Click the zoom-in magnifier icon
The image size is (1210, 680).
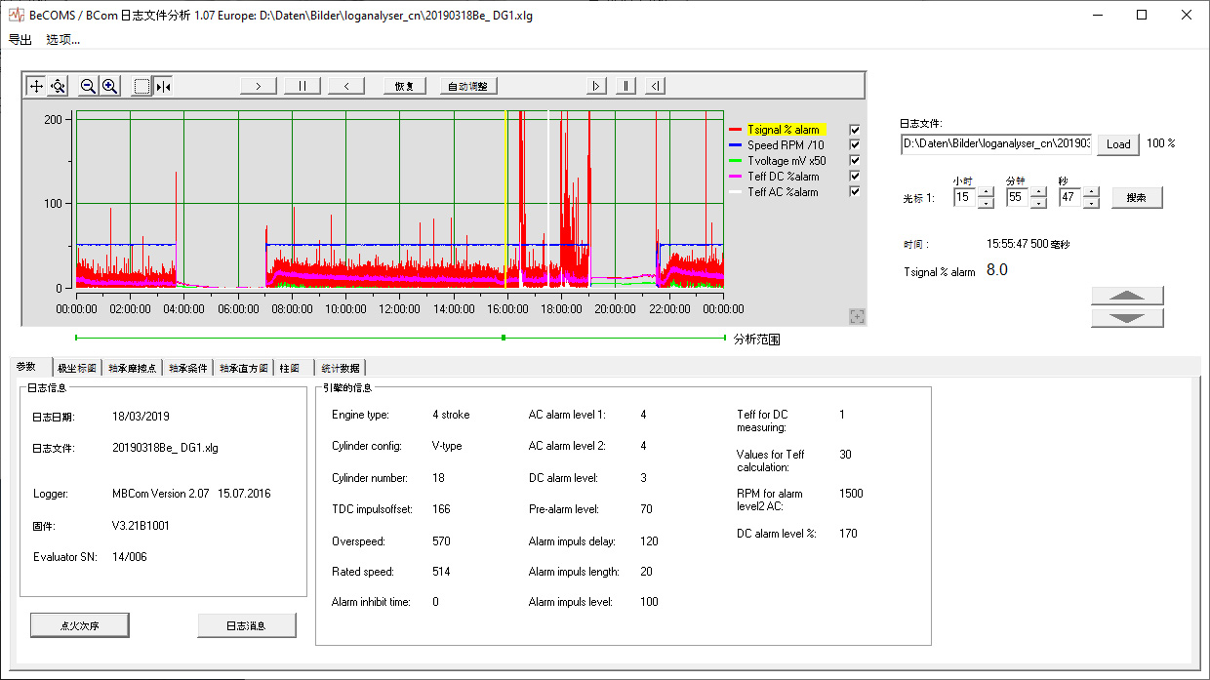[110, 86]
